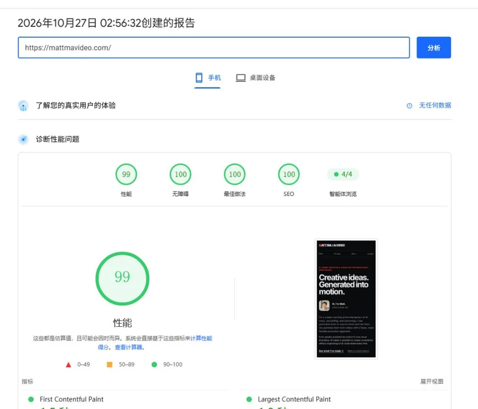This screenshot has width=478, height=409.
Task: Click the 性能 title under large gauge
Action: click(123, 323)
